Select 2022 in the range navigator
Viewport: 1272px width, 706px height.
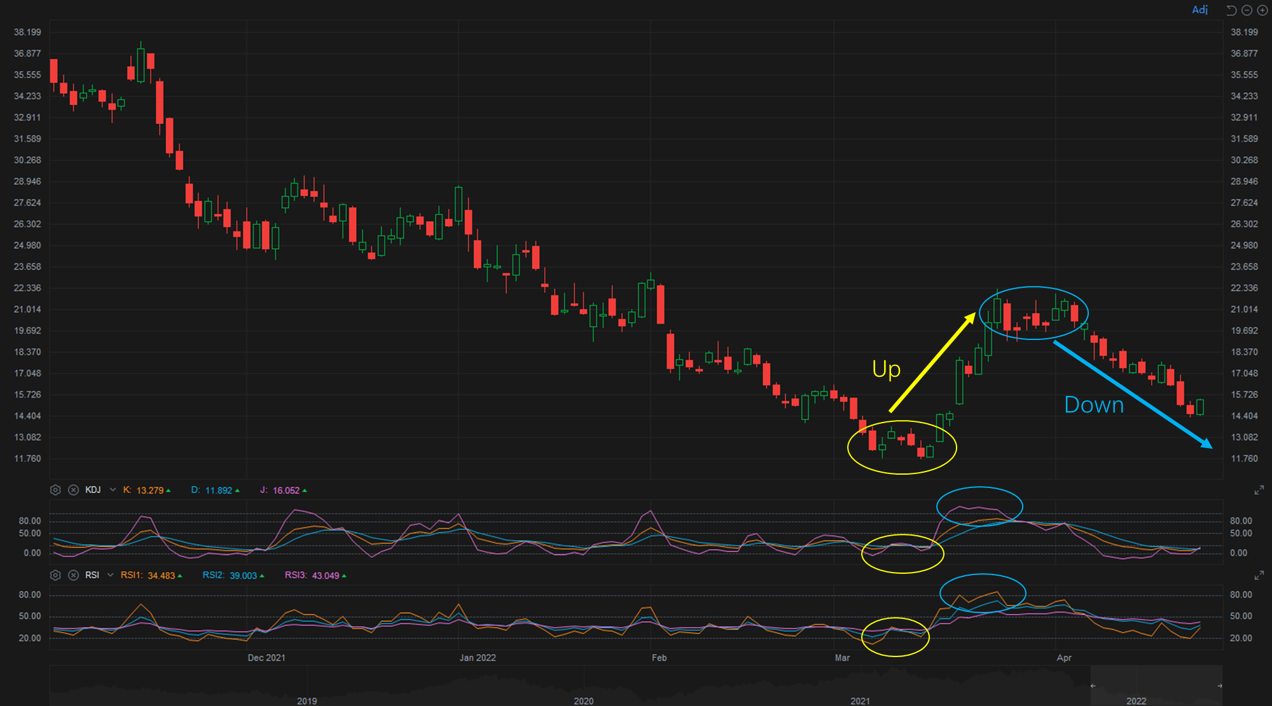pyautogui.click(x=1136, y=700)
